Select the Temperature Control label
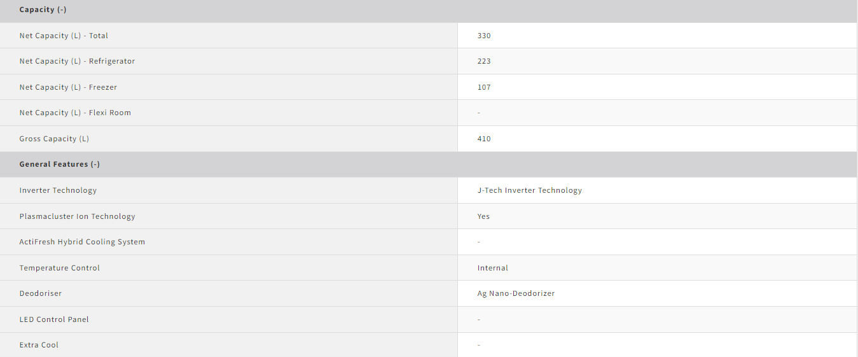This screenshot has width=858, height=357. [60, 268]
